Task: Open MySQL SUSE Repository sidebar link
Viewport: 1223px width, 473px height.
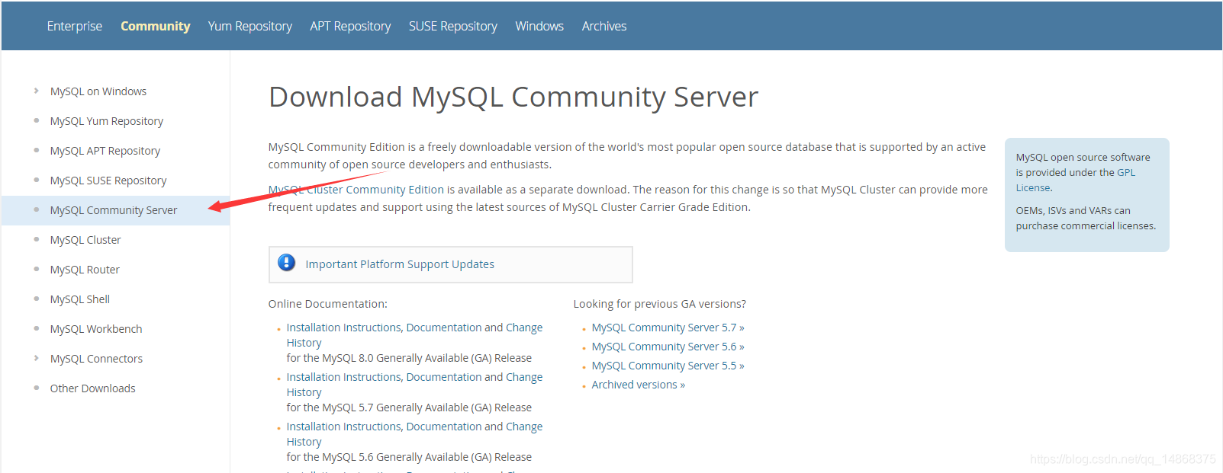Action: coord(108,181)
